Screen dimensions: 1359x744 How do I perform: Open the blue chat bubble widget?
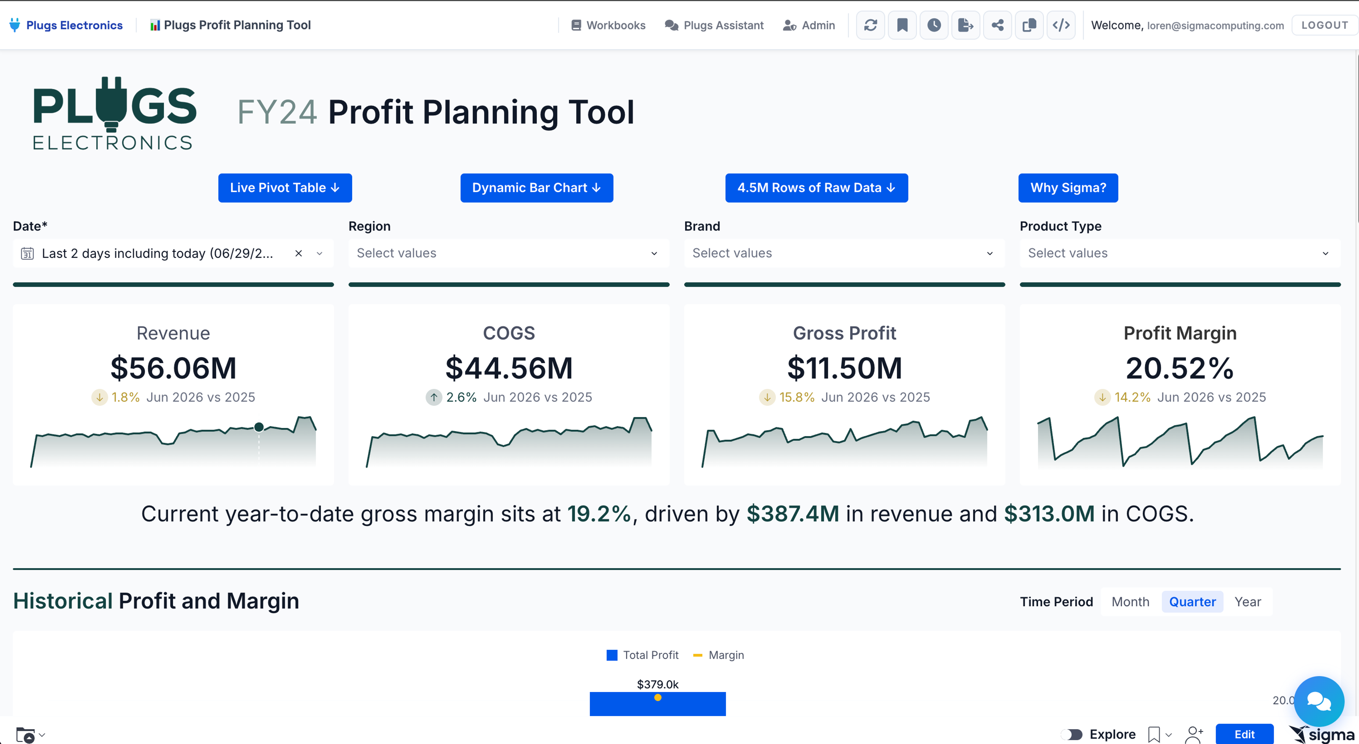pos(1318,701)
